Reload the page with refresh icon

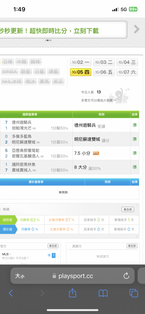(x=126, y=276)
